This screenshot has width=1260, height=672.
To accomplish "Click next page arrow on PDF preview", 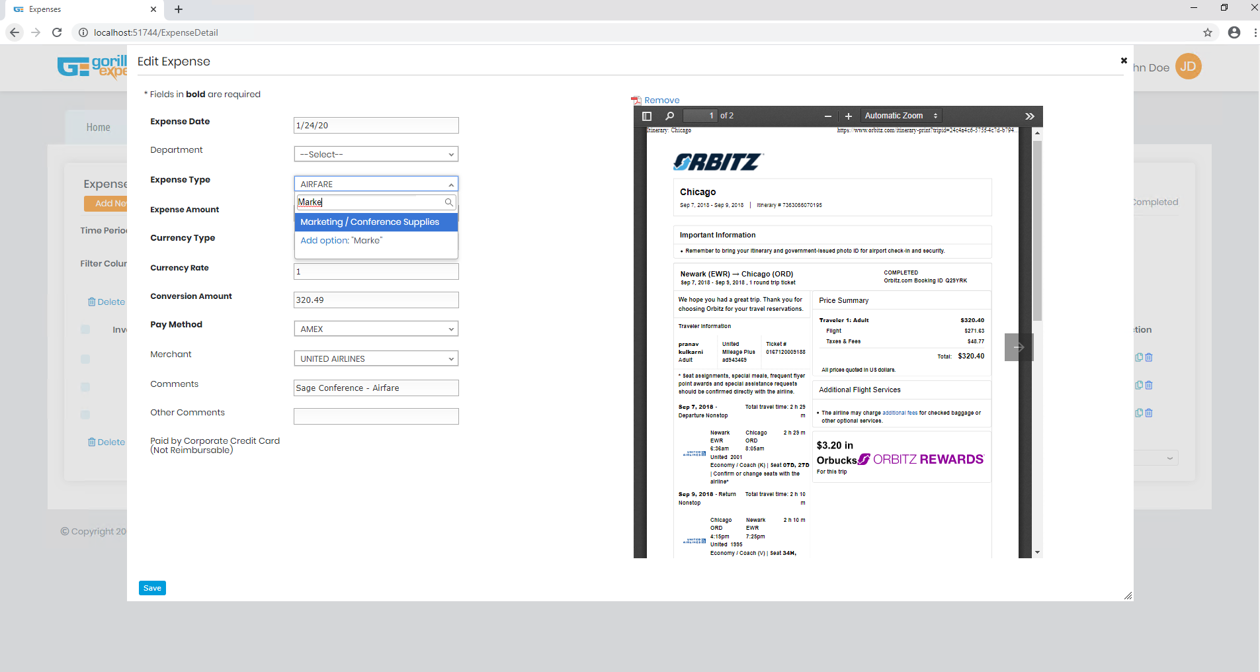I will (1019, 347).
